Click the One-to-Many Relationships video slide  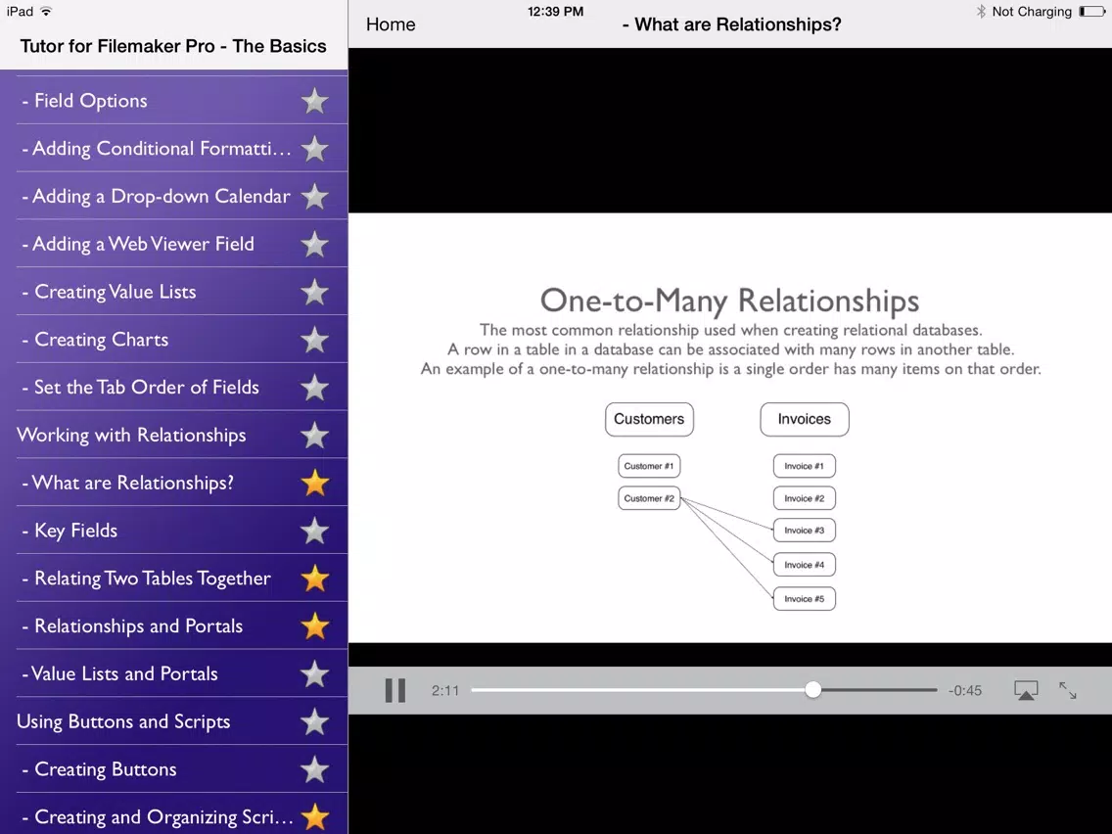pos(730,428)
